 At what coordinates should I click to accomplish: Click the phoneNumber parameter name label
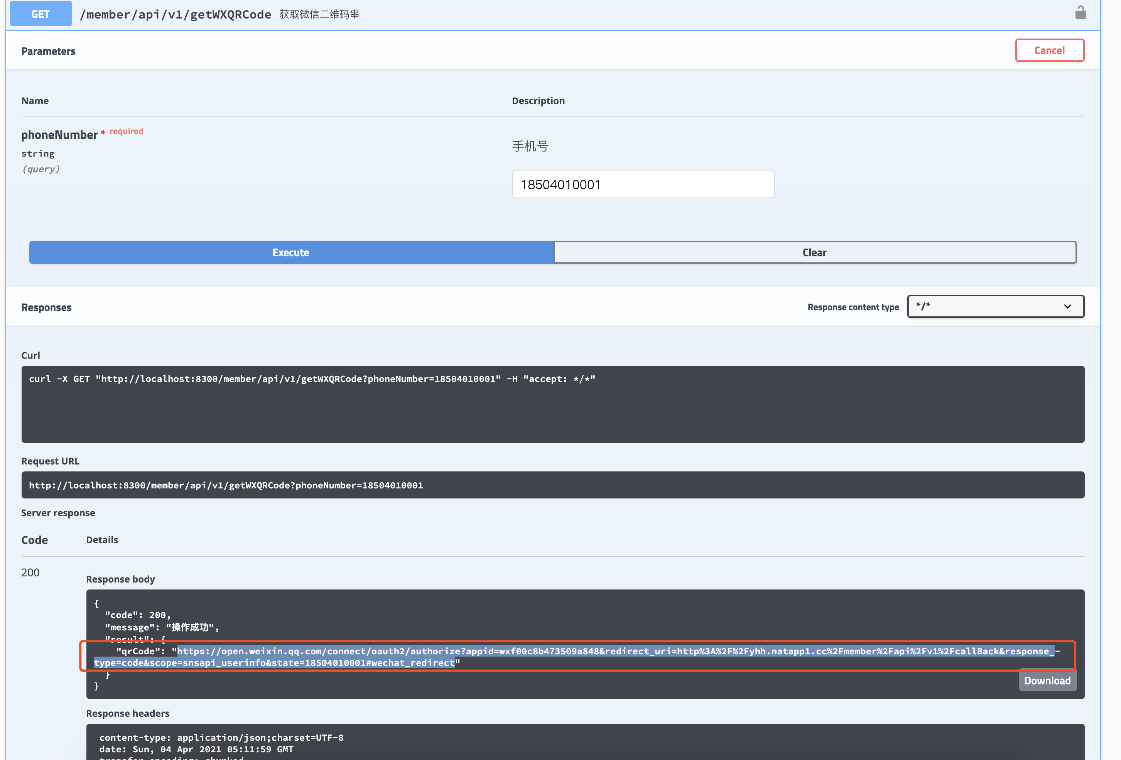[59, 135]
